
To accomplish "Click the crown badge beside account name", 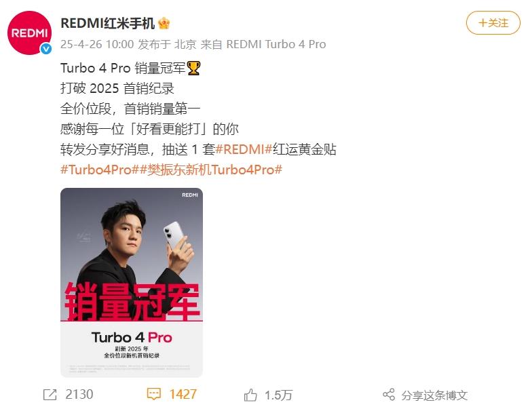I will click(164, 23).
